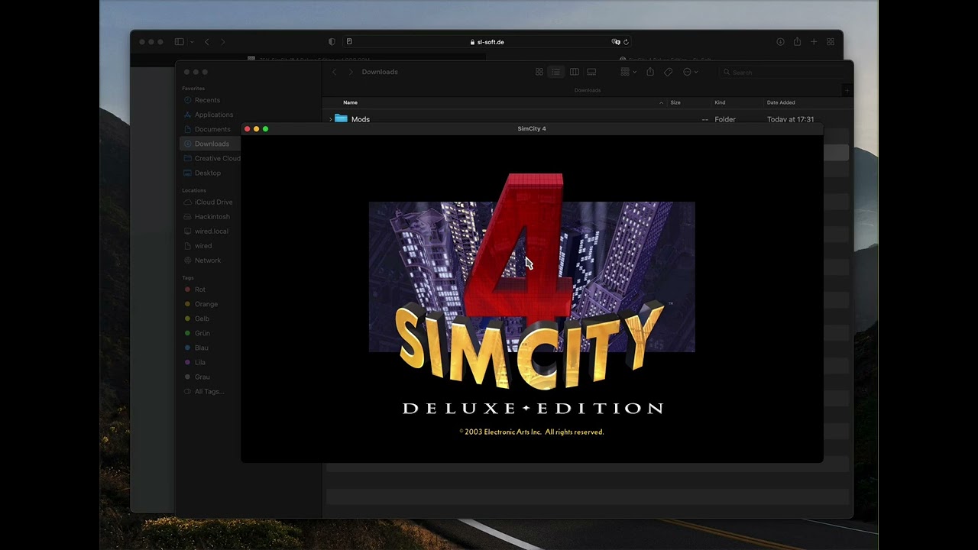This screenshot has width=978, height=550.
Task: Open iCloud Drive in the Finder sidebar
Action: pyautogui.click(x=213, y=202)
